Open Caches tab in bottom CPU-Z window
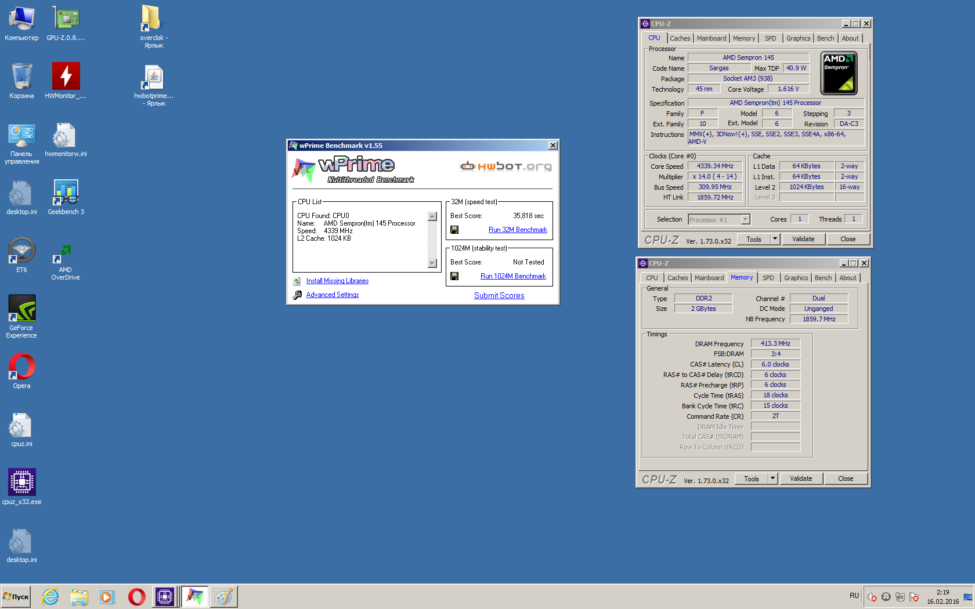Viewport: 975px width, 609px height. [677, 278]
